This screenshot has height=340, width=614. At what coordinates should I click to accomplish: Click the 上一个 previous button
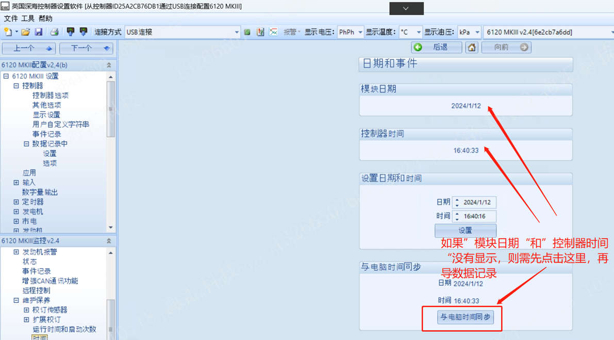click(29, 48)
